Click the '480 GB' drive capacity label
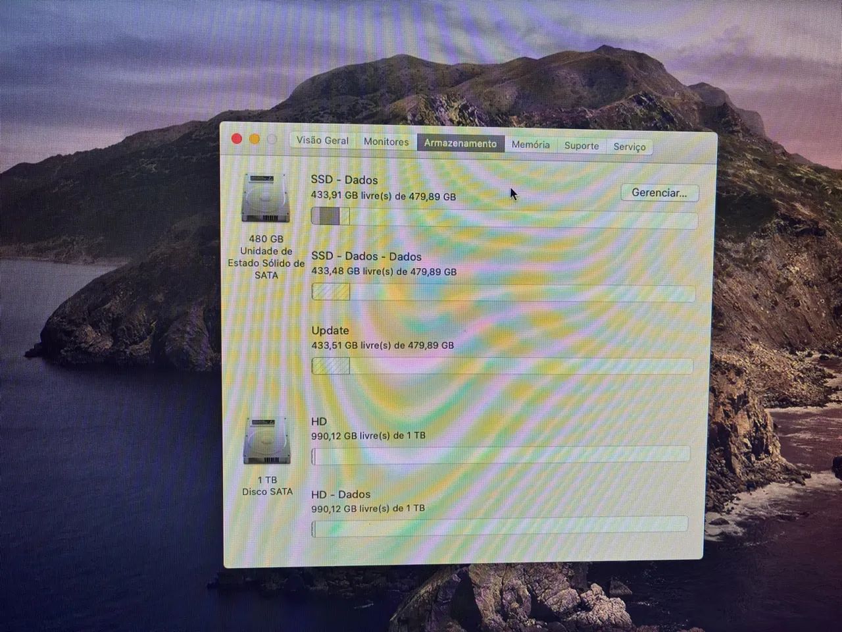The width and height of the screenshot is (842, 632). click(x=266, y=239)
